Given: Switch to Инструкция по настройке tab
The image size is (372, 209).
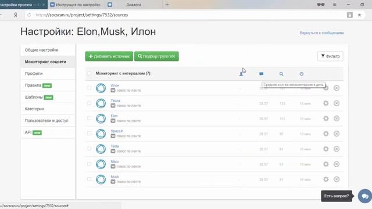Looking at the screenshot, I should 76,5.
